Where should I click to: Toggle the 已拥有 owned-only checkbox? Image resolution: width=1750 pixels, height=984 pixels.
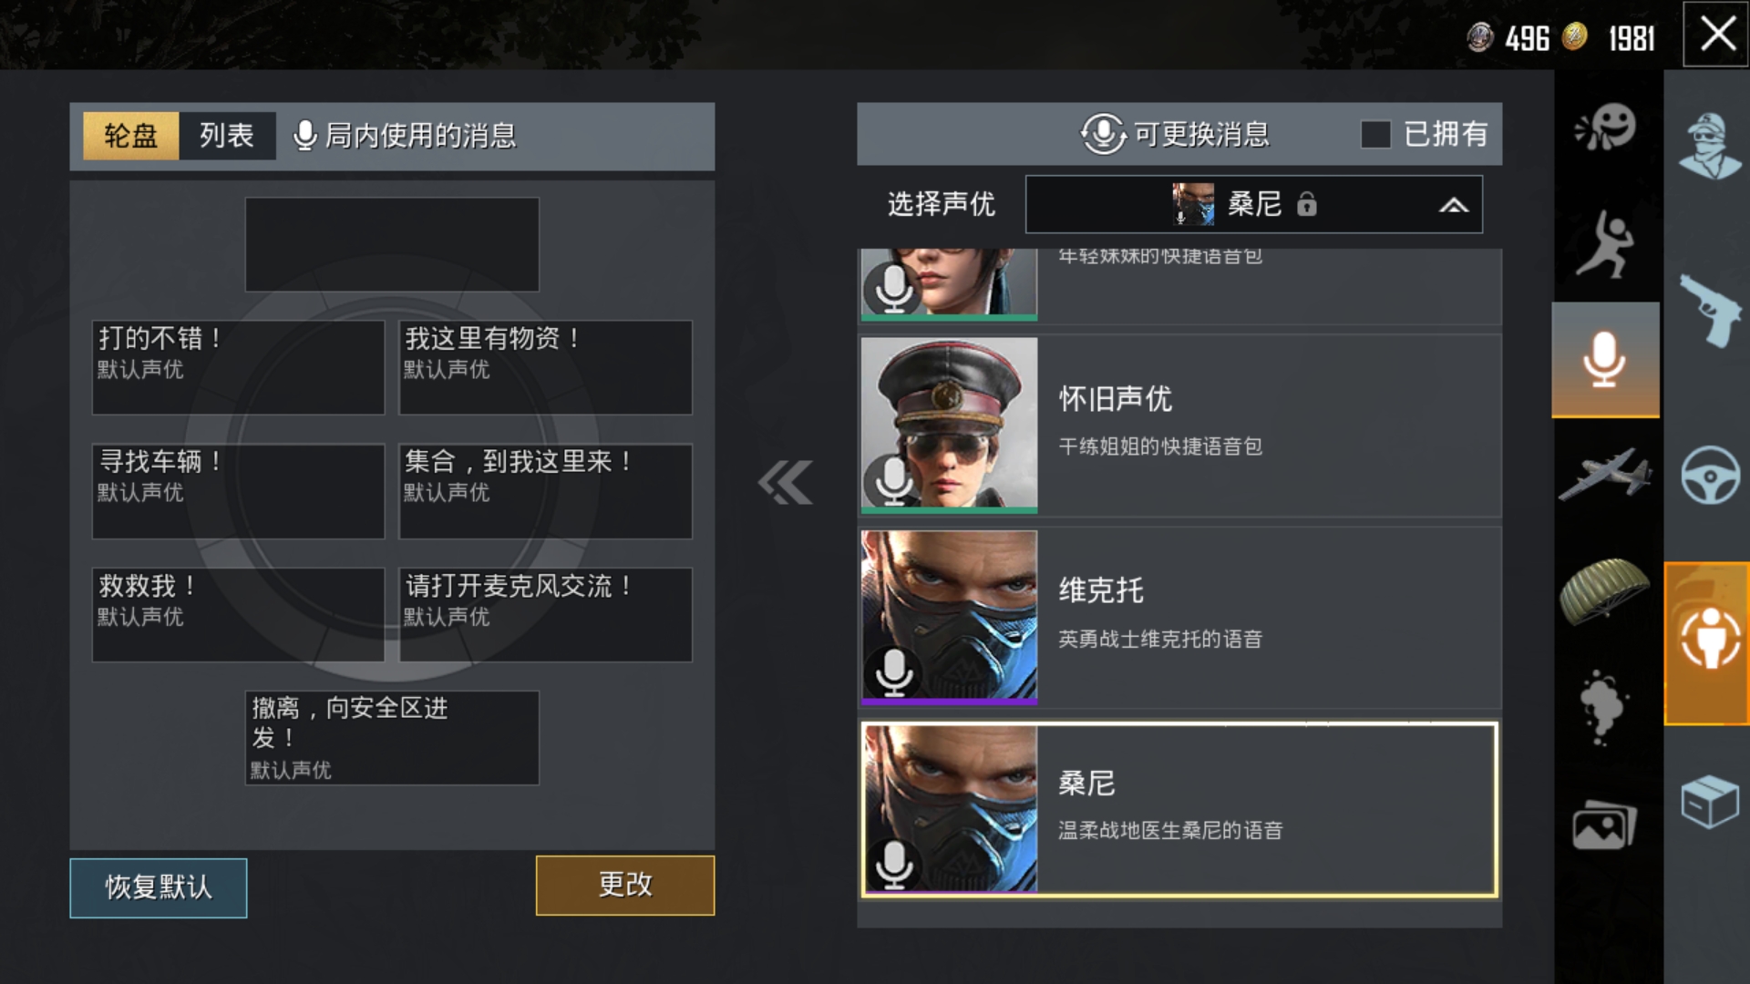tap(1375, 135)
